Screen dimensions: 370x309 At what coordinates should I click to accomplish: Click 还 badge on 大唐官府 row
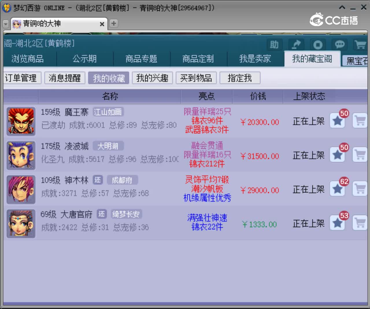pyautogui.click(x=101, y=214)
